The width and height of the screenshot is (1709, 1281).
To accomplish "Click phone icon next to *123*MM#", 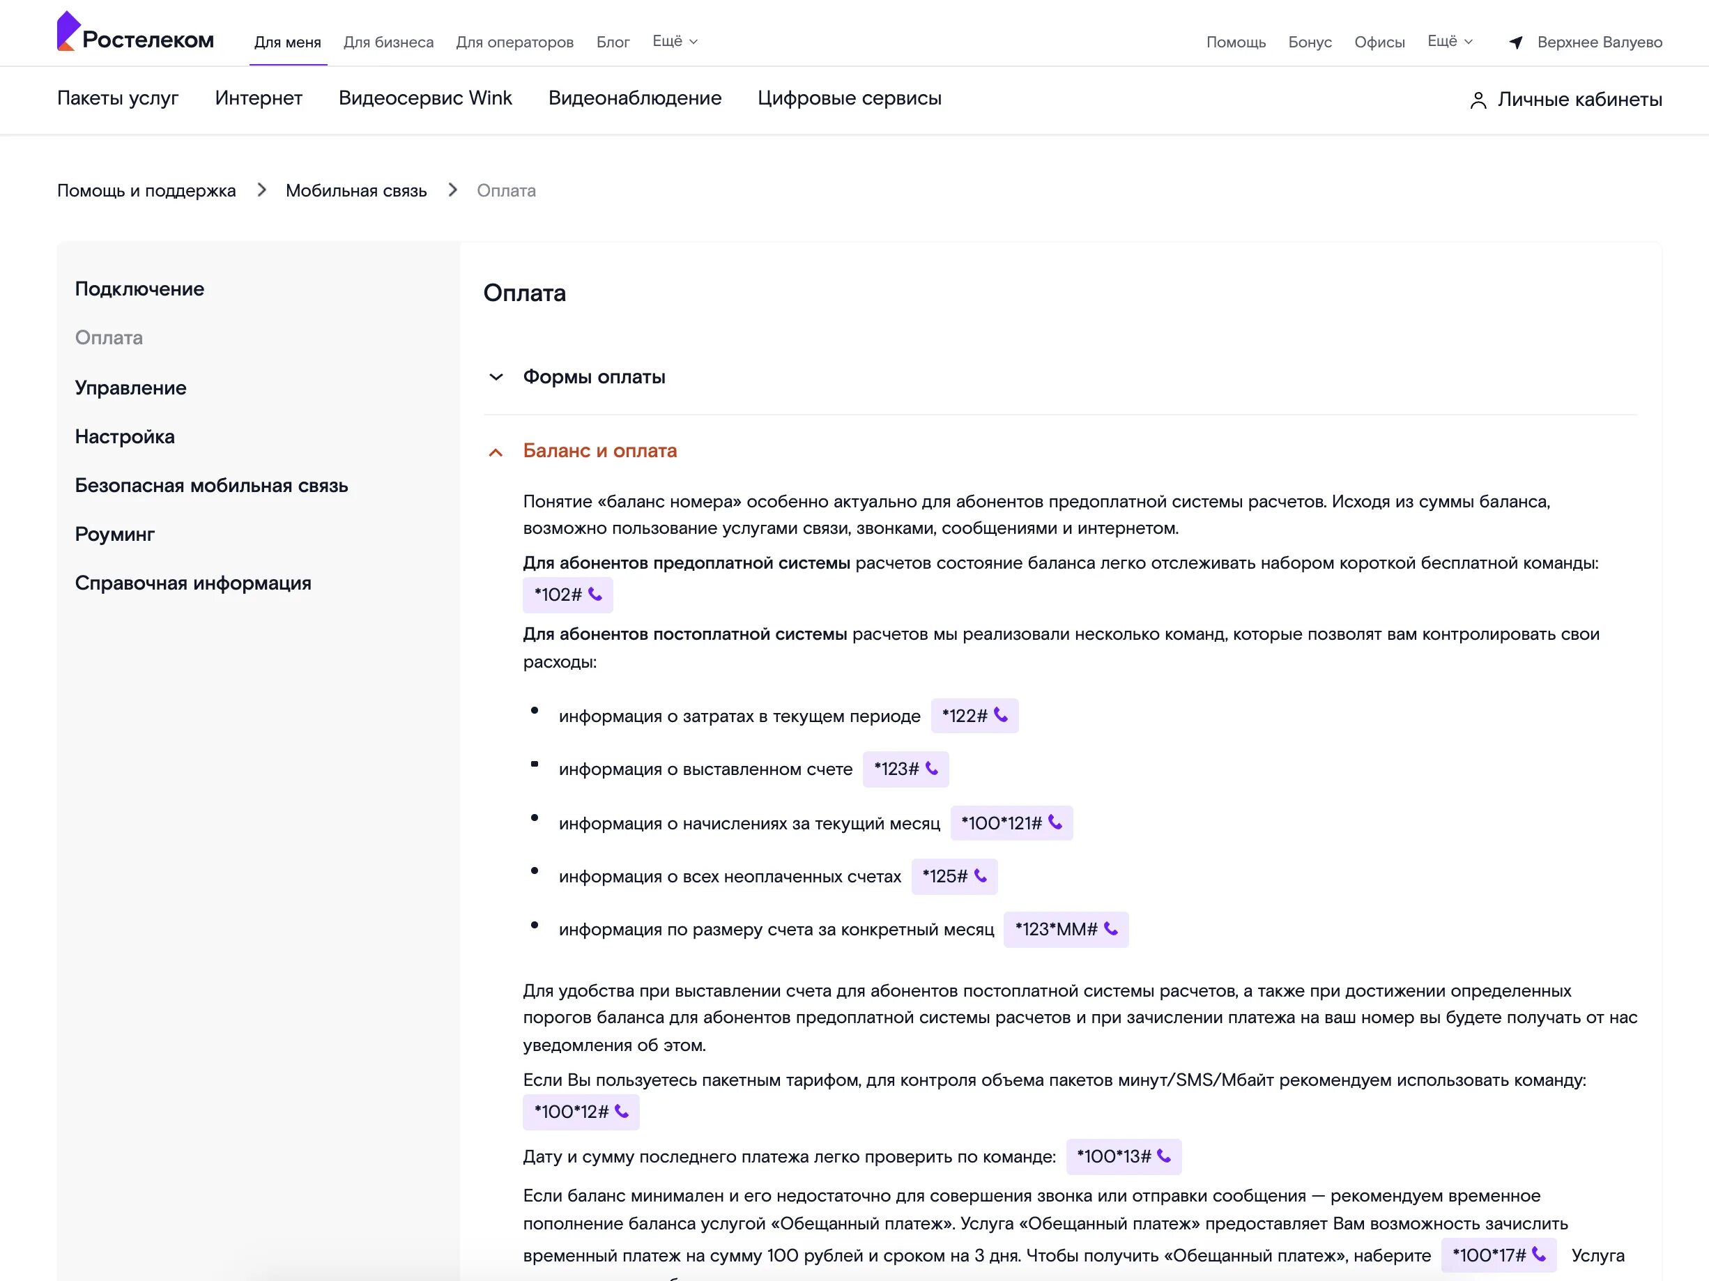I will pyautogui.click(x=1111, y=928).
